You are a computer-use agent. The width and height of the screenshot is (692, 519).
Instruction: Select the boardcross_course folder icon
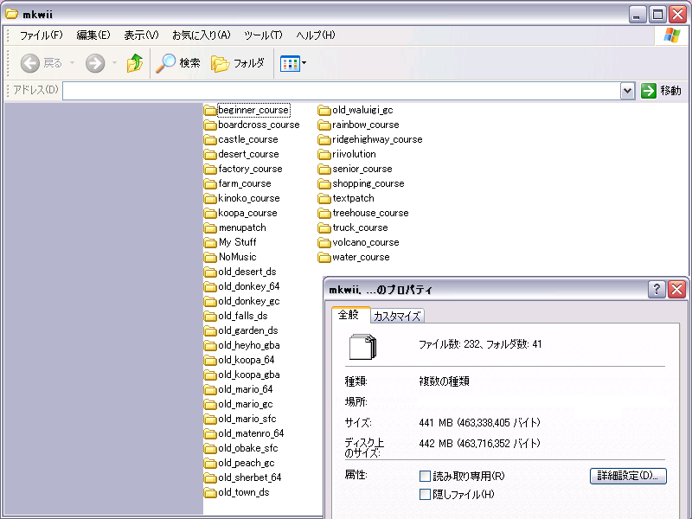click(210, 125)
